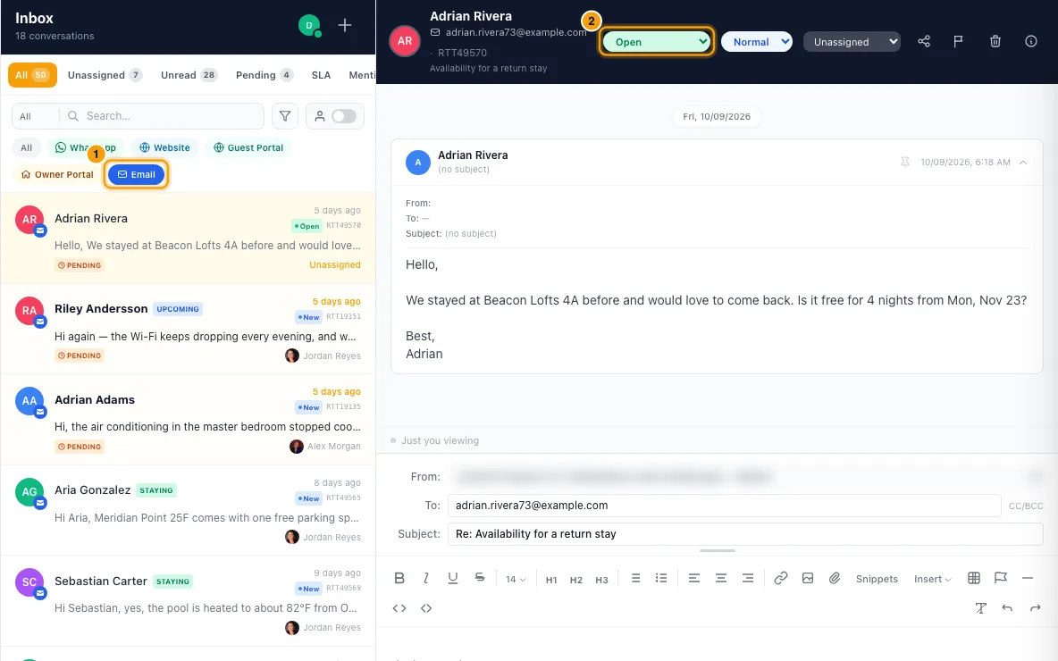Viewport: 1058px width, 661px height.
Task: Insert a hyperlink
Action: (781, 578)
